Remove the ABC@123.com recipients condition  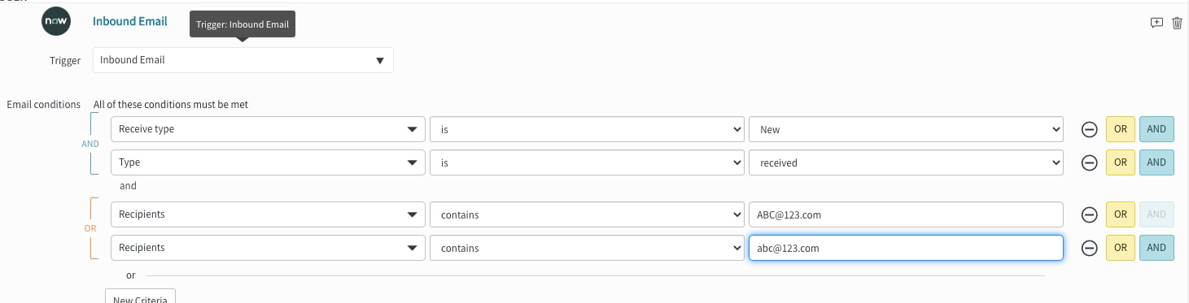[1089, 214]
